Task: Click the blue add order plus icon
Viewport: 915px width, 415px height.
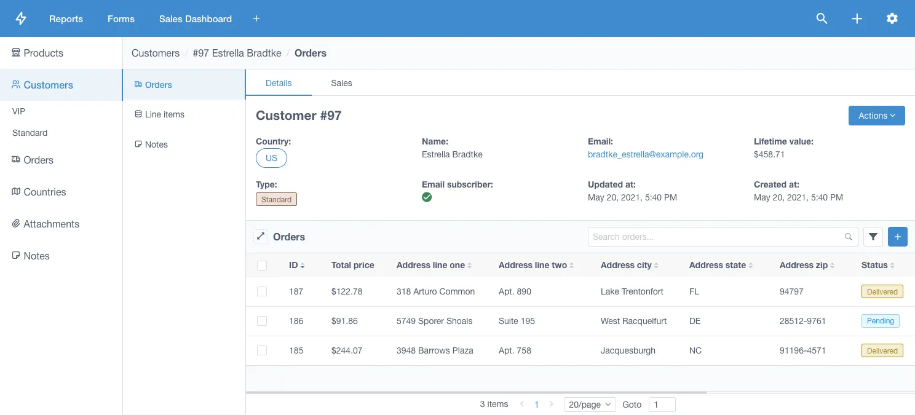Action: (897, 236)
